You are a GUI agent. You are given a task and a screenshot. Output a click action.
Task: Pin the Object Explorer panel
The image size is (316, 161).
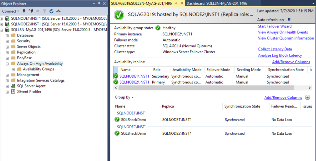[x=99, y=3]
